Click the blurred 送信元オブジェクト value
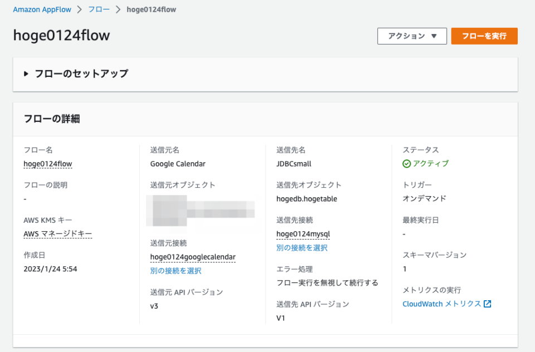The image size is (535, 352). tap(201, 211)
